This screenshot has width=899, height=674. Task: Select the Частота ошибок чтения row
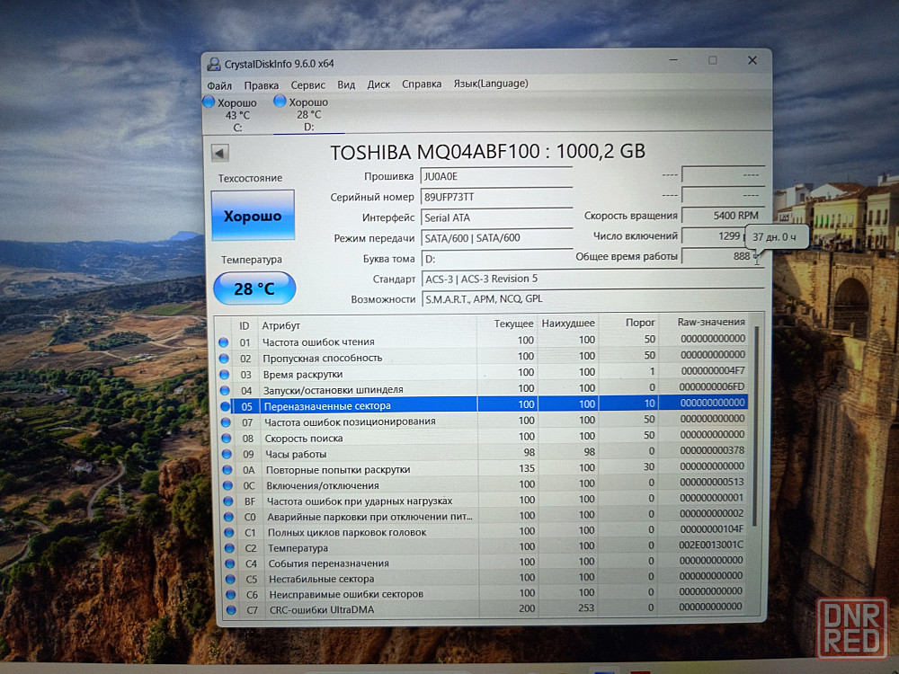482,341
